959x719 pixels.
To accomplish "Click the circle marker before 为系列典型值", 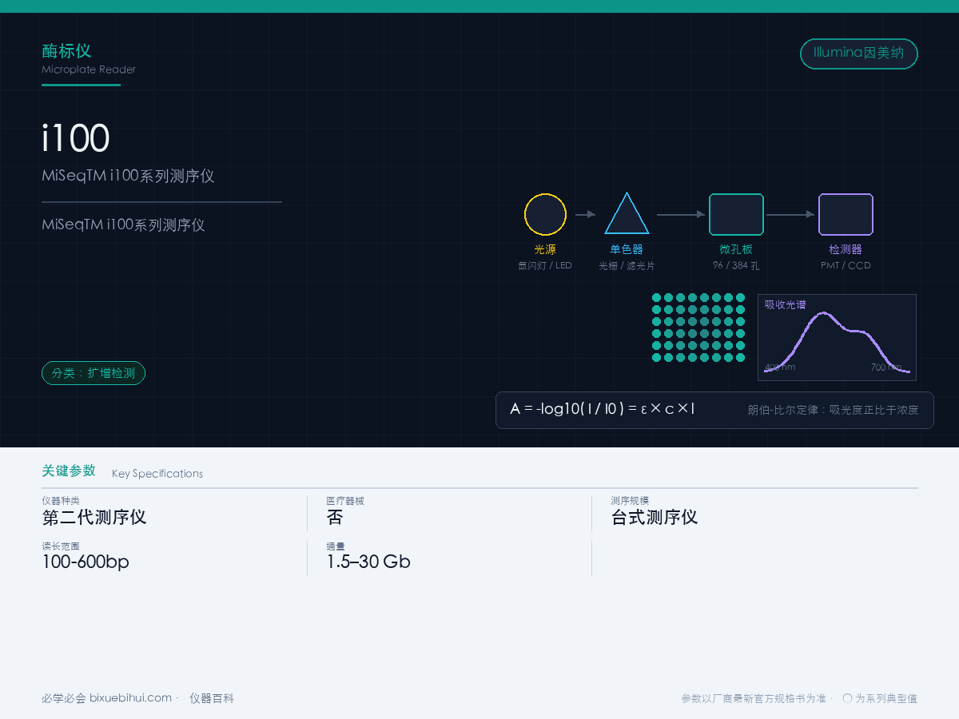I will coord(847,698).
